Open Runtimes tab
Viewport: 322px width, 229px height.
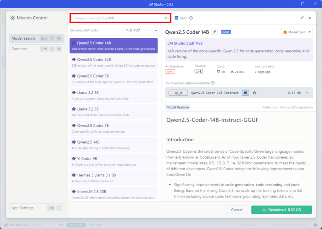[x=37, y=49]
